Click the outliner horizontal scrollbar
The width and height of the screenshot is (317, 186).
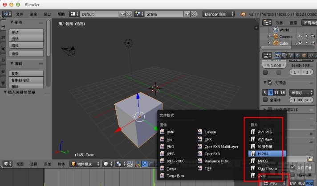[x=276, y=47]
